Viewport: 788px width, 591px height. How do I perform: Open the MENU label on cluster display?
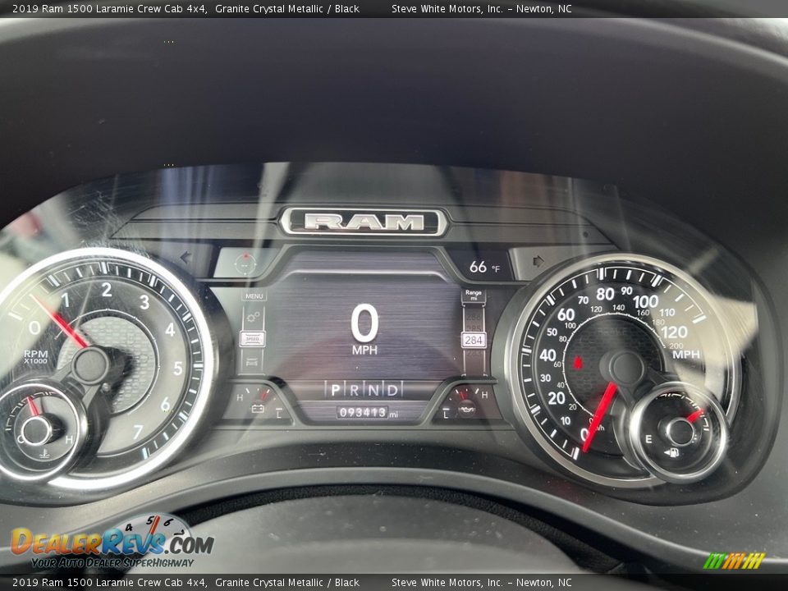[x=254, y=296]
